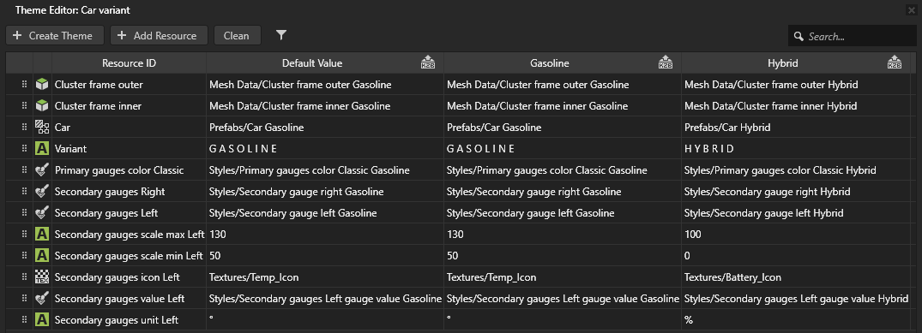The width and height of the screenshot is (922, 333).
Task: Click Default Mesh Data/Cluster frame inner Gasoline
Action: click(x=300, y=106)
